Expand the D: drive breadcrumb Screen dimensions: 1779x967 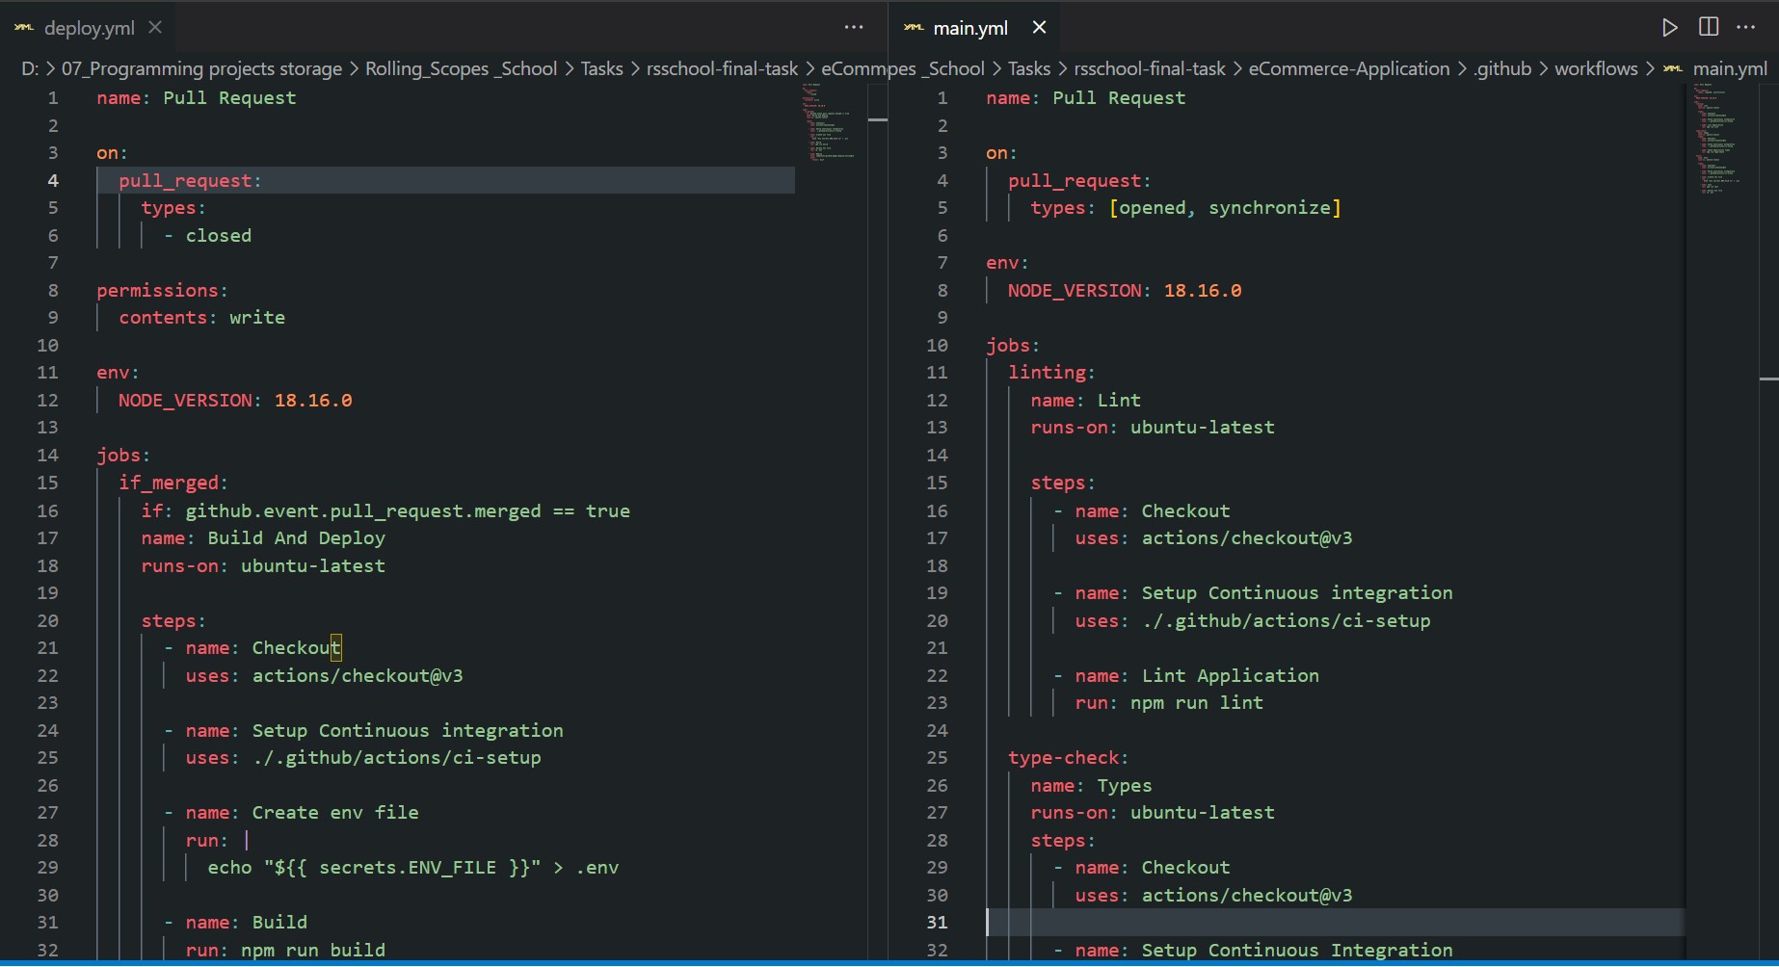click(x=29, y=68)
